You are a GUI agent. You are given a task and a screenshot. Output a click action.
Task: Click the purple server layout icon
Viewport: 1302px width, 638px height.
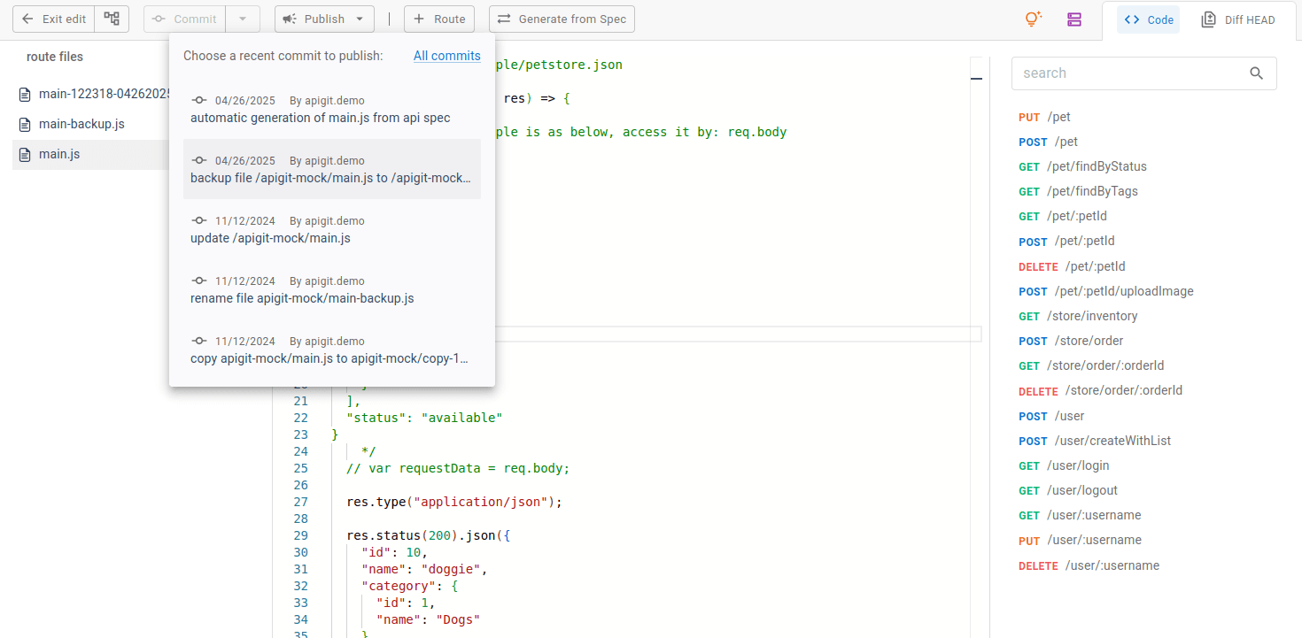pyautogui.click(x=1074, y=19)
